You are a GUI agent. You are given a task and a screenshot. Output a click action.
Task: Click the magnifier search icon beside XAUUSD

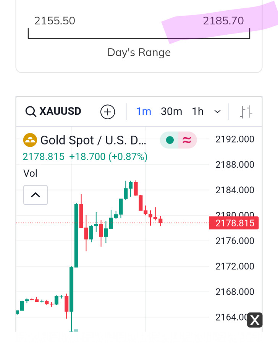point(31,112)
